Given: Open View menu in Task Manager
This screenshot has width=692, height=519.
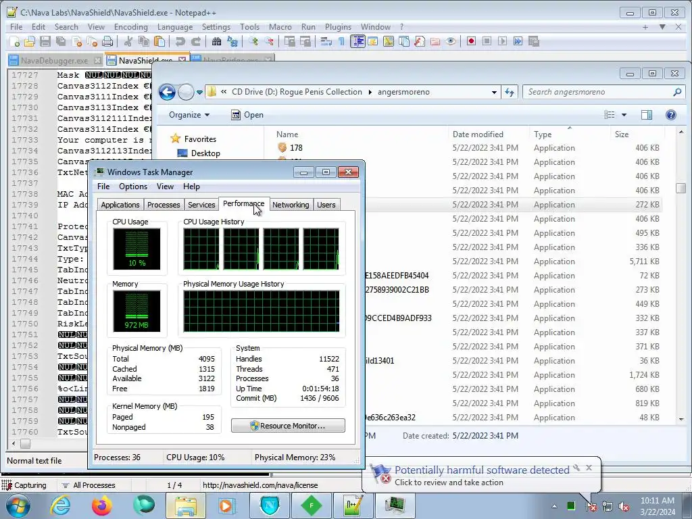Looking at the screenshot, I should (x=165, y=187).
